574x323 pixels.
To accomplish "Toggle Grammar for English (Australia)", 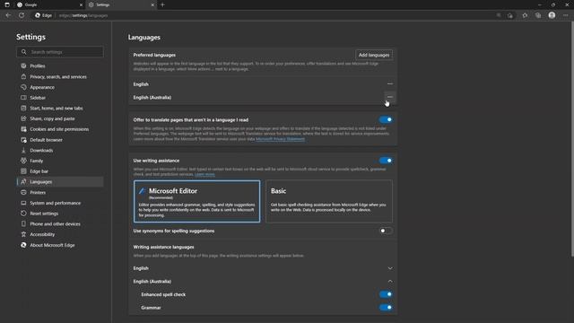I will pos(386,308).
